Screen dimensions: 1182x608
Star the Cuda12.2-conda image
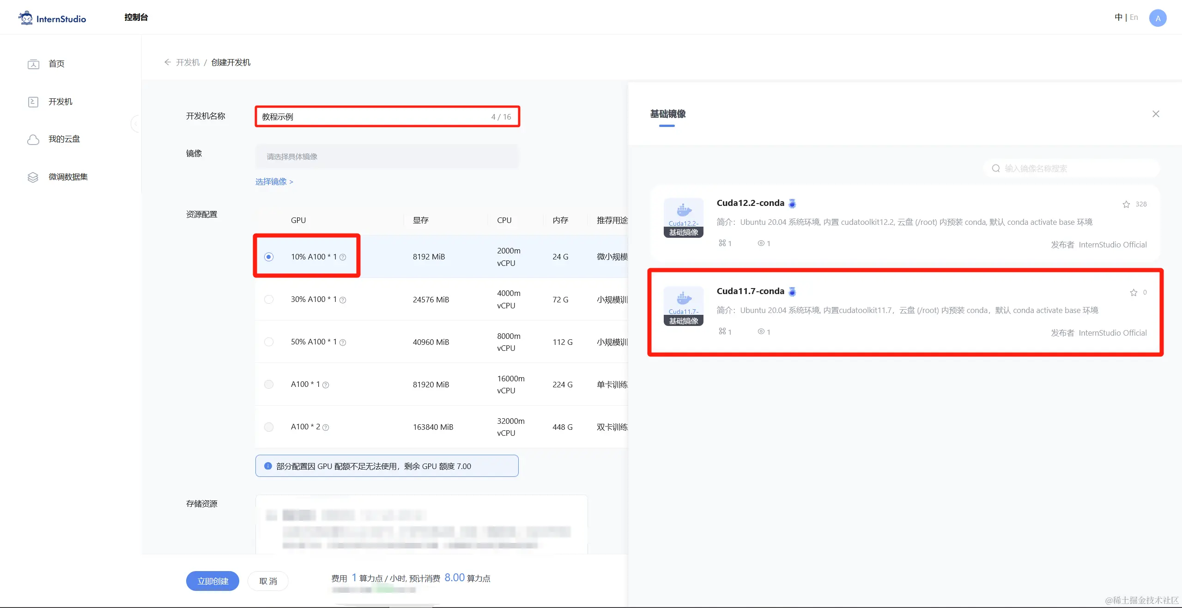coord(1126,204)
